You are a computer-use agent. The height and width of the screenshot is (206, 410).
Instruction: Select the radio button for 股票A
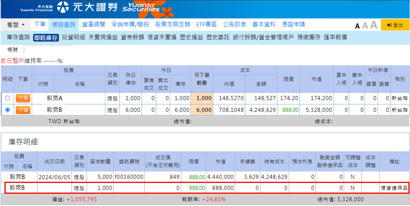coord(8,98)
